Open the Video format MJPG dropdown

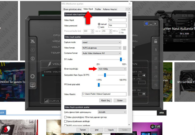(101, 48)
